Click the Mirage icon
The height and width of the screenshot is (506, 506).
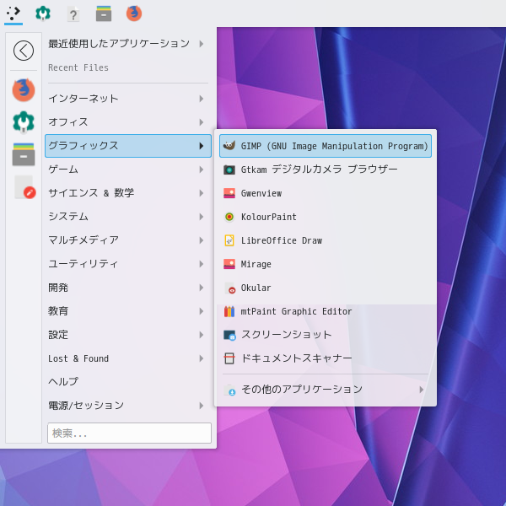[x=229, y=264]
